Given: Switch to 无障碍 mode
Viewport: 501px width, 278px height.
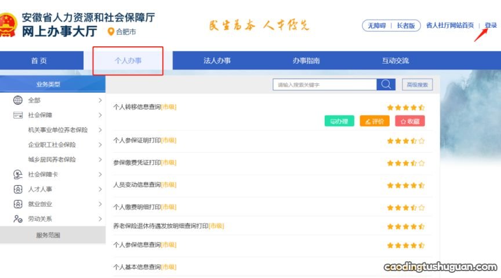Looking at the screenshot, I should click(377, 25).
